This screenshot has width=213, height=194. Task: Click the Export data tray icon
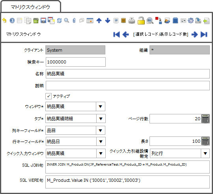198,21
